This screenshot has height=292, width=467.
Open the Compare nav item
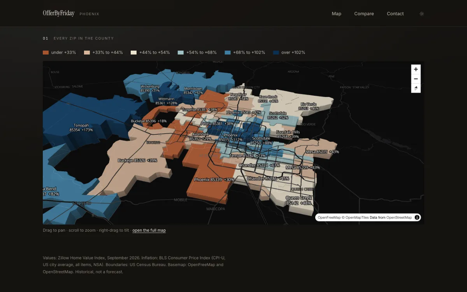[364, 14]
